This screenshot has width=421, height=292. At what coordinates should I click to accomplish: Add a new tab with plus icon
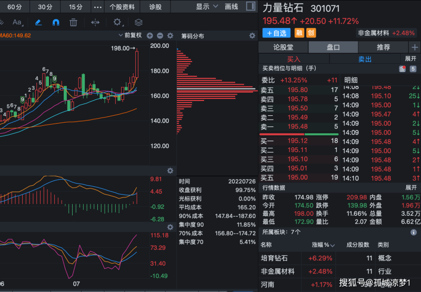[x=415, y=47]
